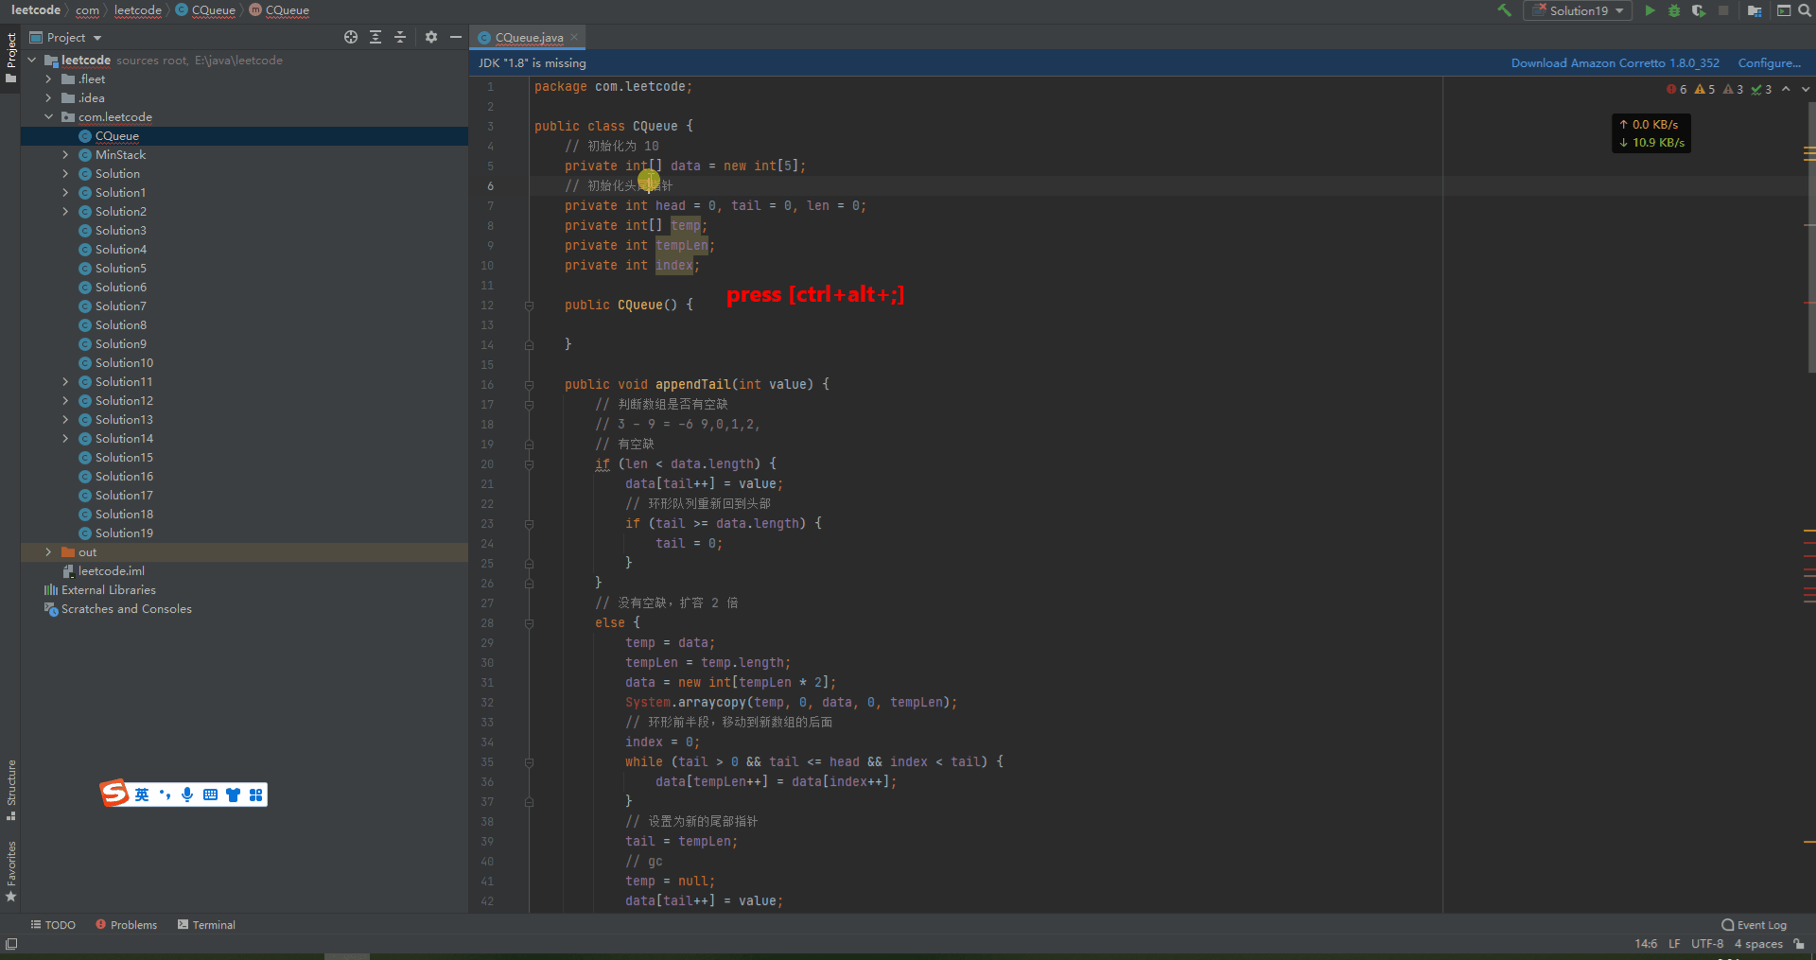Image resolution: width=1816 pixels, height=960 pixels.
Task: Toggle tool window bars in bottom-left corner
Action: [11, 944]
